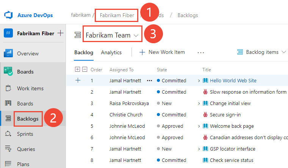Sort by the Title column header

tap(207, 70)
